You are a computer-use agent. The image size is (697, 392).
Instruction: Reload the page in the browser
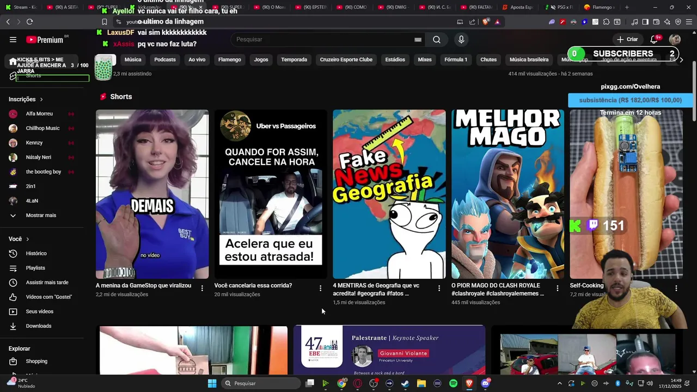29,22
